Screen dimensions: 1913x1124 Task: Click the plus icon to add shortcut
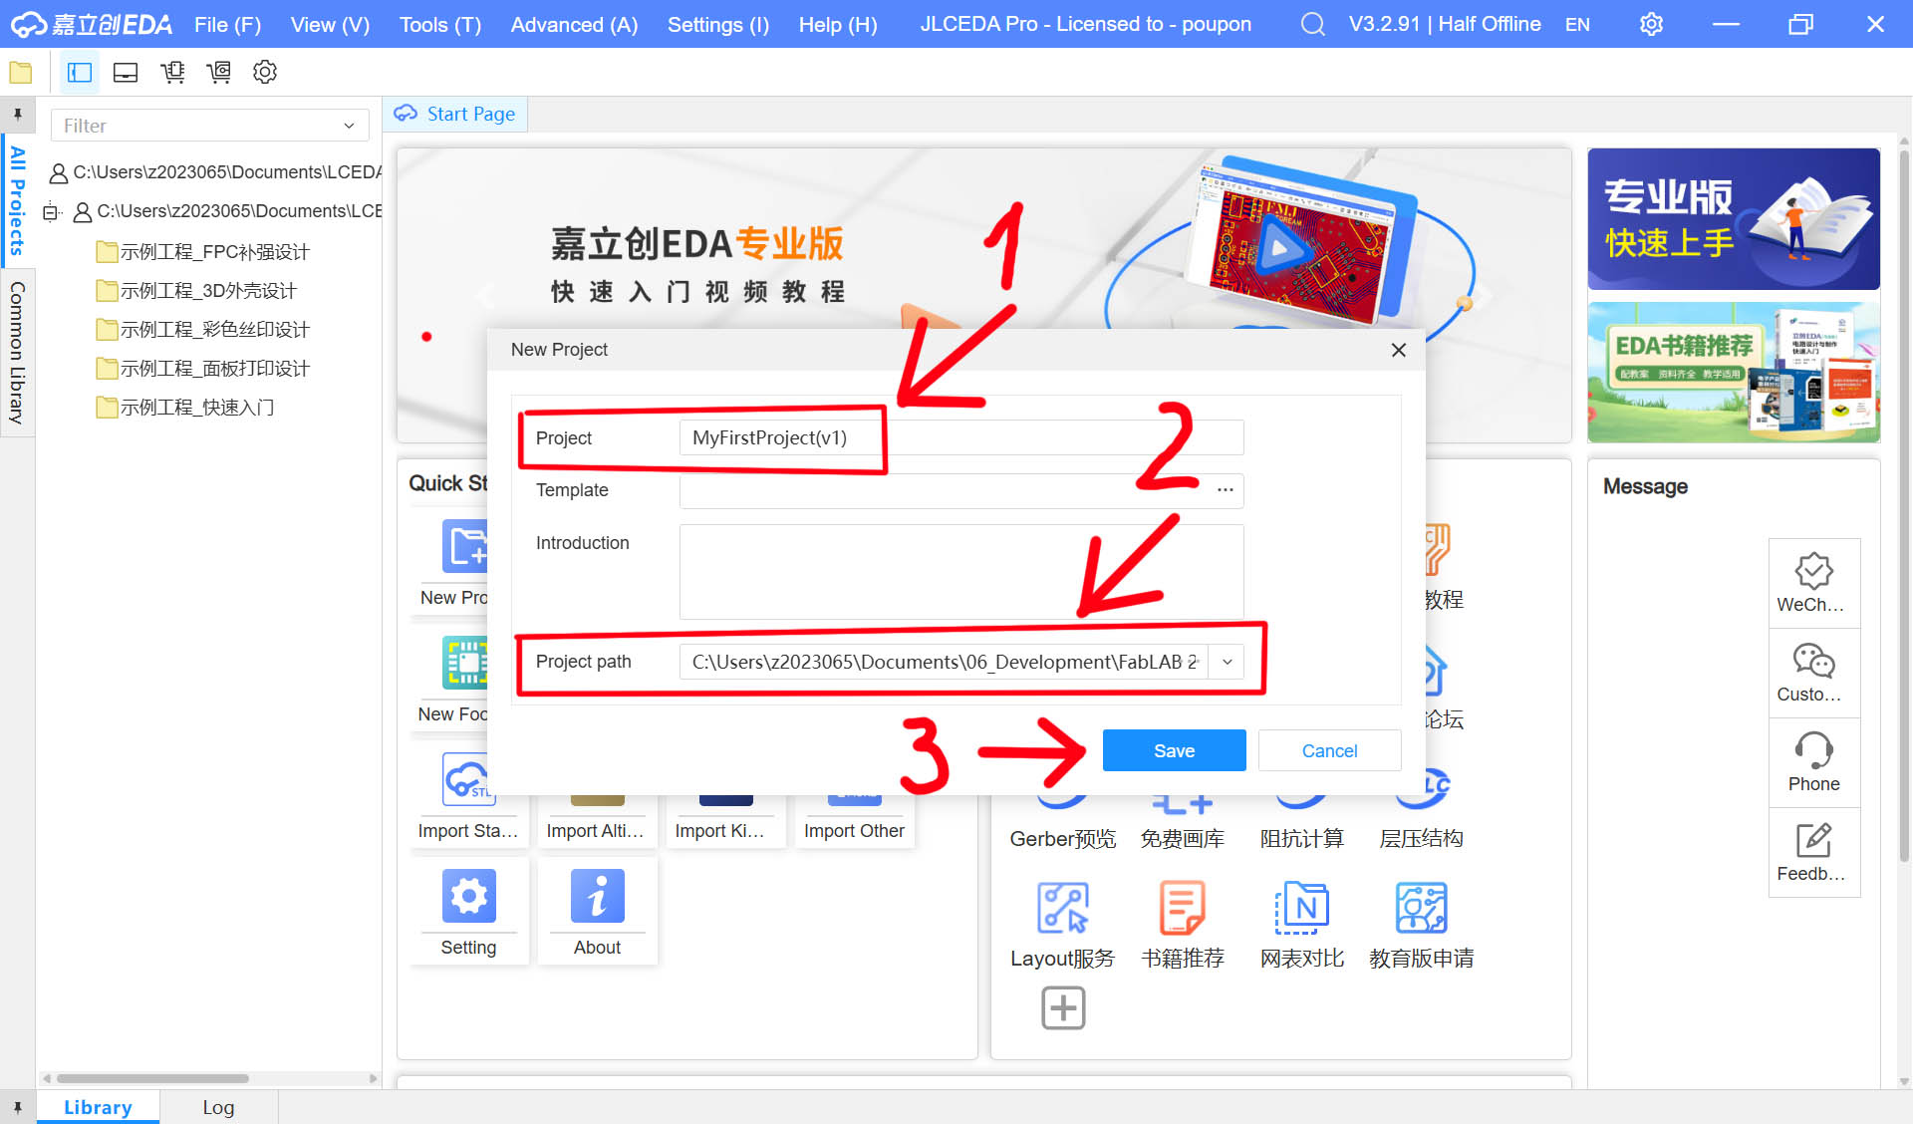click(x=1062, y=1007)
